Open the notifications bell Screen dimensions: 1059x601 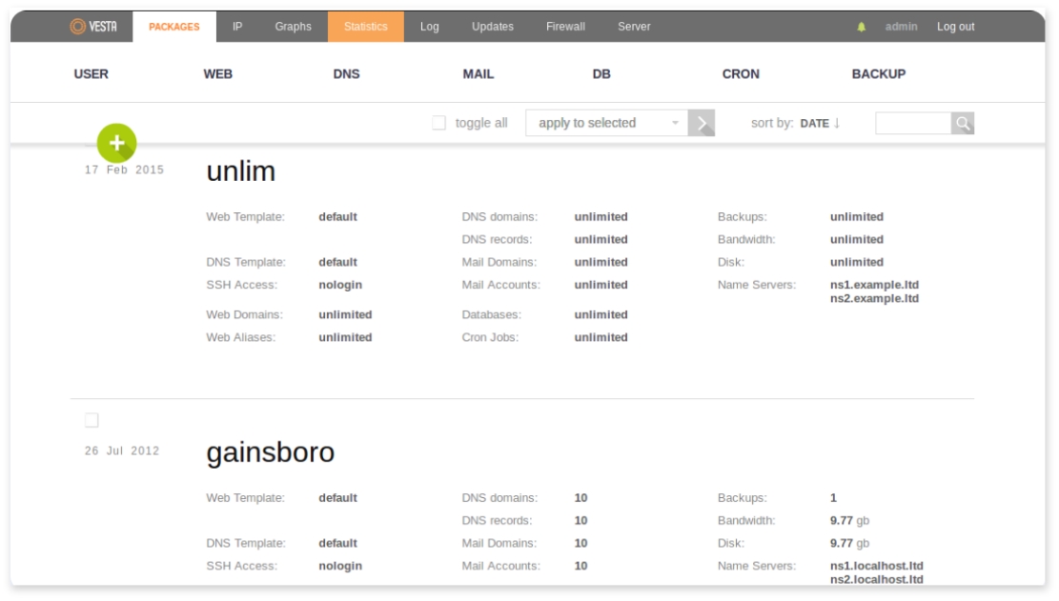862,27
